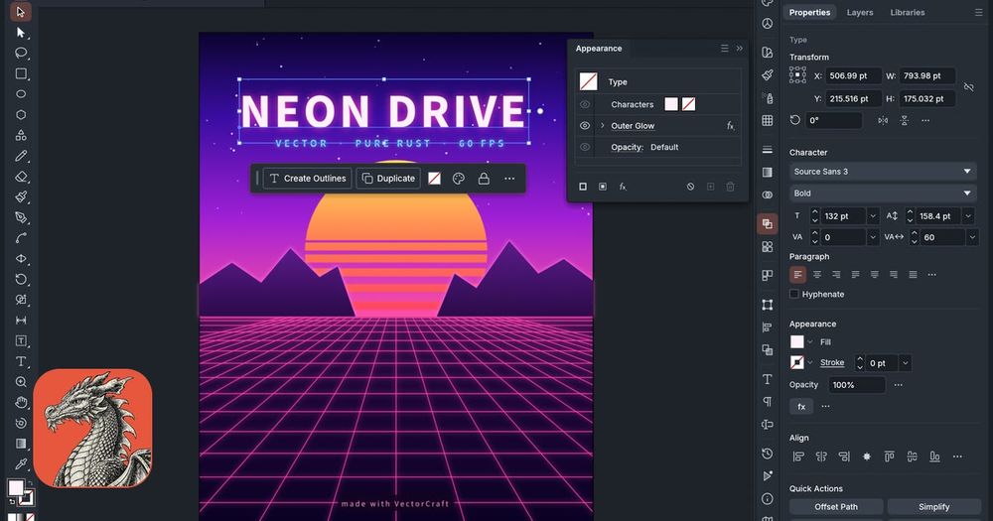Delete selected item in Appearance panel
Screen dimensions: 993x521
coord(730,187)
